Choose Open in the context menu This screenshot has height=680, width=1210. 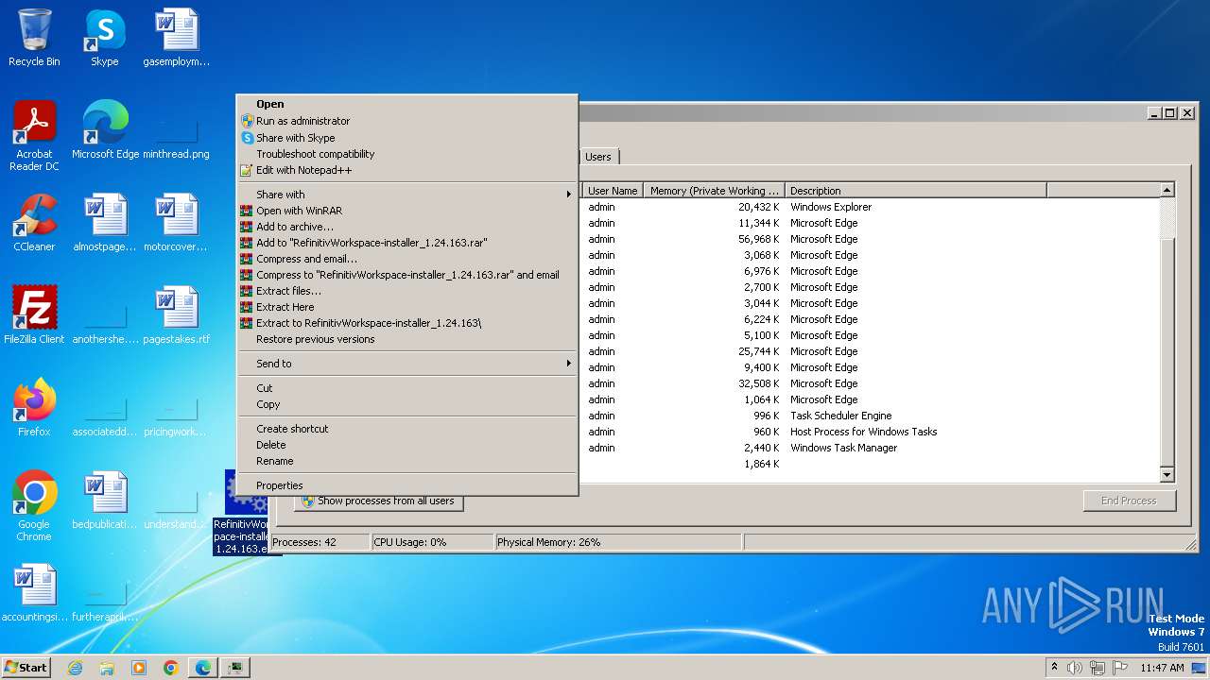(x=406, y=104)
